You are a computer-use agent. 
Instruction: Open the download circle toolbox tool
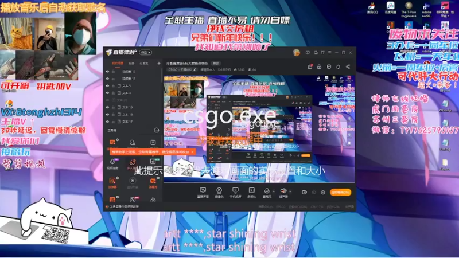point(133,183)
